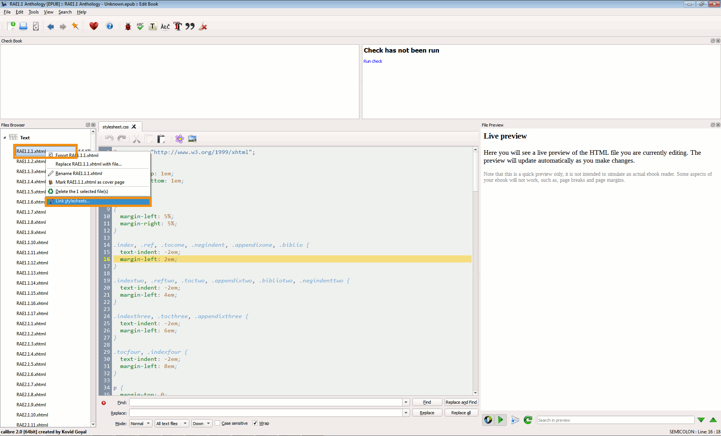Click the Run check link
This screenshot has height=436, width=721.
[373, 61]
